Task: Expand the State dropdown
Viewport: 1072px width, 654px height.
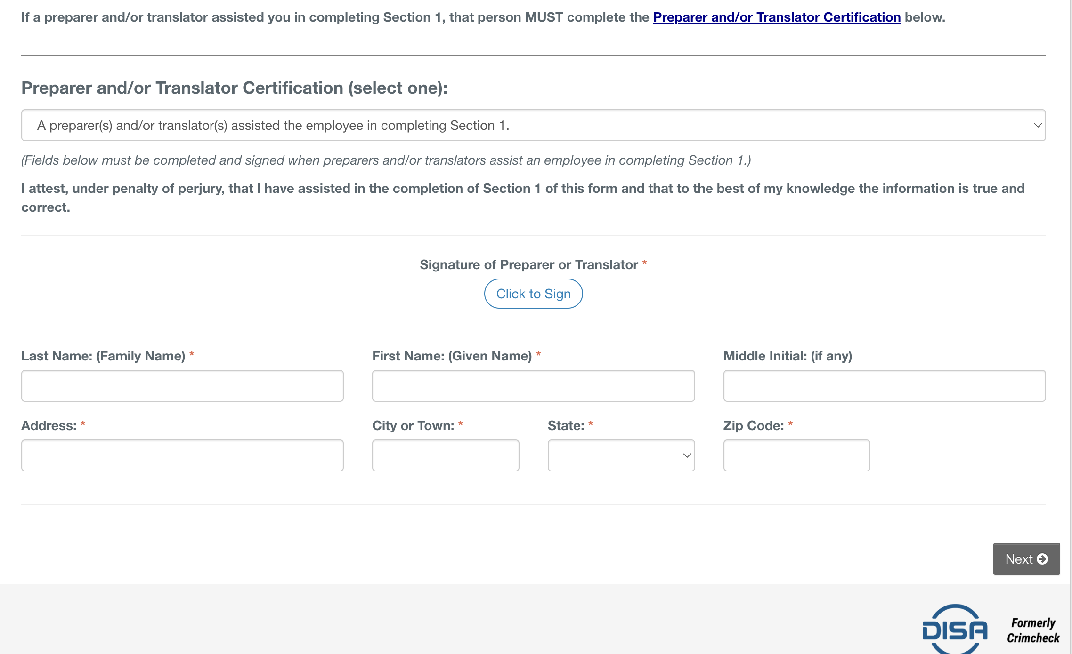Action: [x=621, y=455]
